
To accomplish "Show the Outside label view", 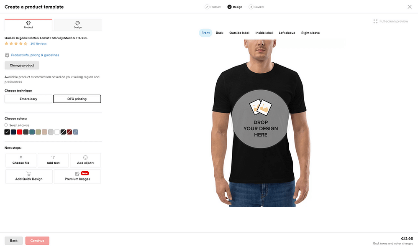I will 239,33.
